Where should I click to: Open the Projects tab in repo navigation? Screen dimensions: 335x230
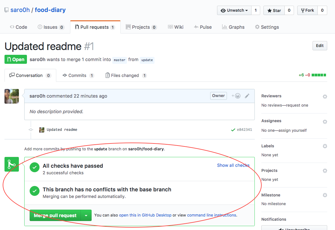point(141,27)
